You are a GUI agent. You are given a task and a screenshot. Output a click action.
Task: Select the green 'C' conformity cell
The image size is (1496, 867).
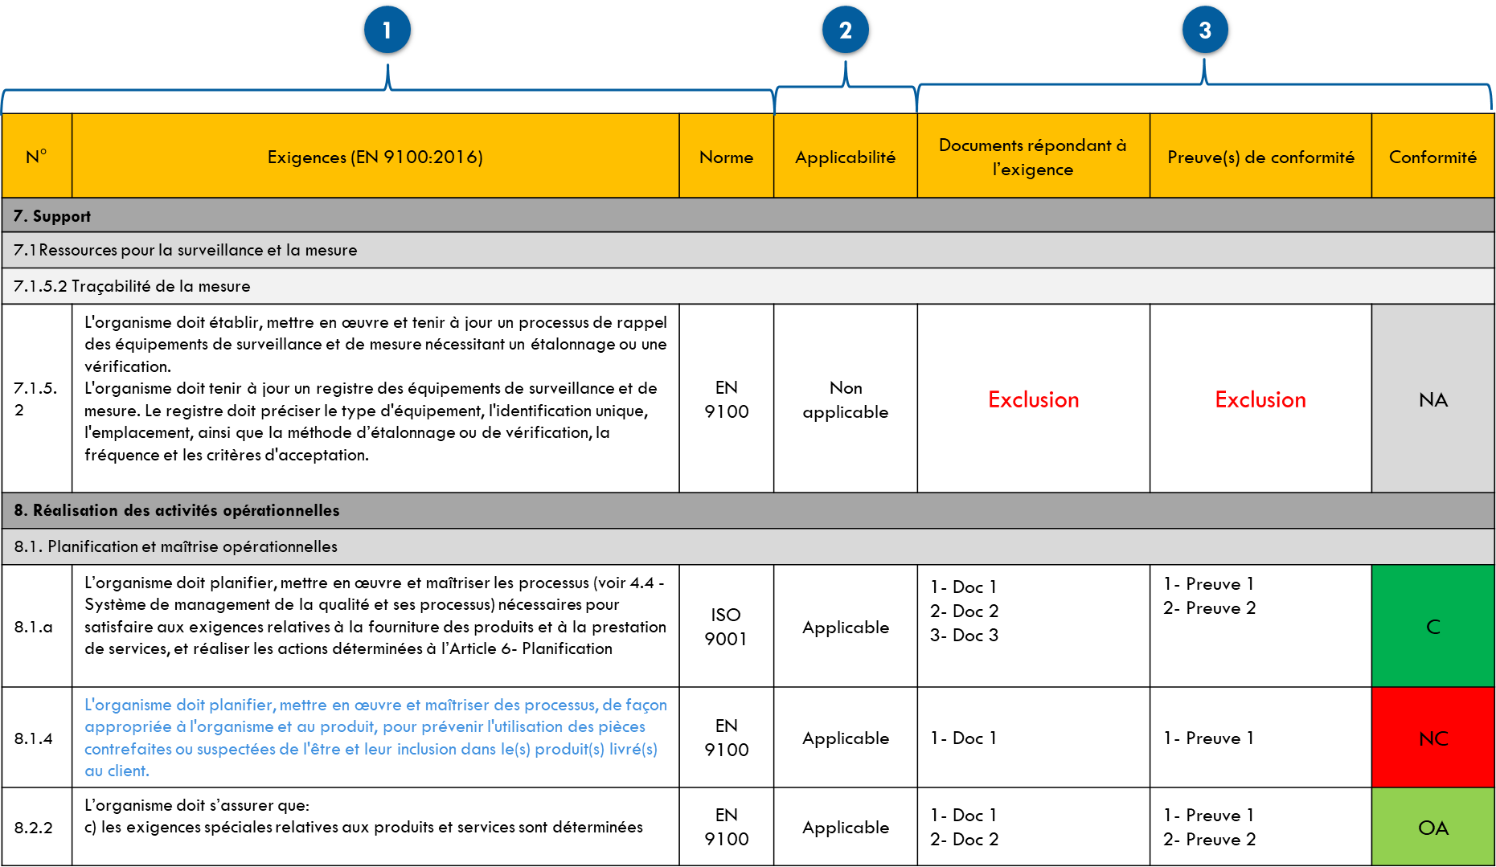point(1432,626)
